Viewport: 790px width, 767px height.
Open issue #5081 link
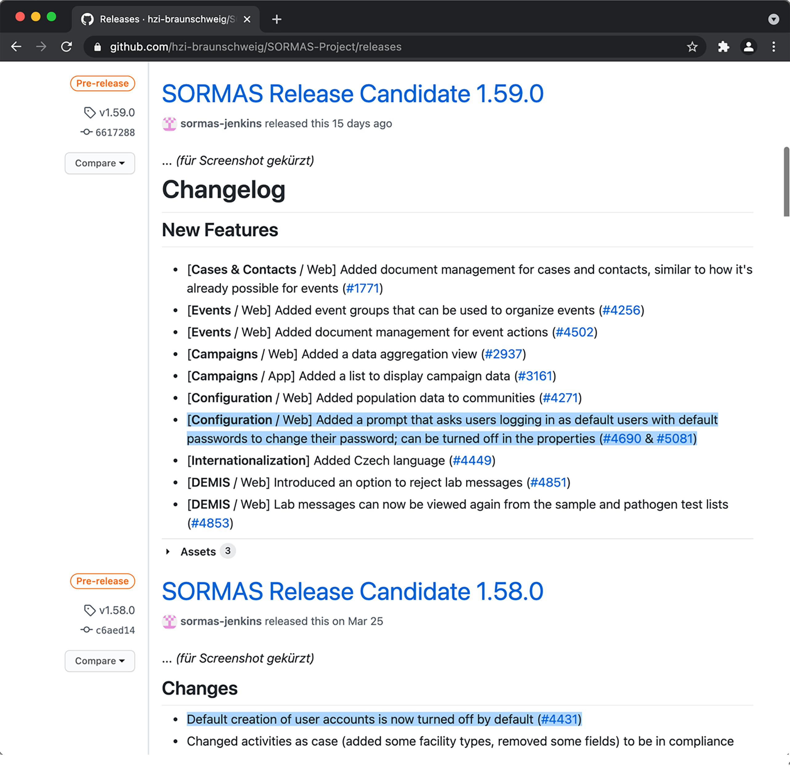(x=674, y=438)
